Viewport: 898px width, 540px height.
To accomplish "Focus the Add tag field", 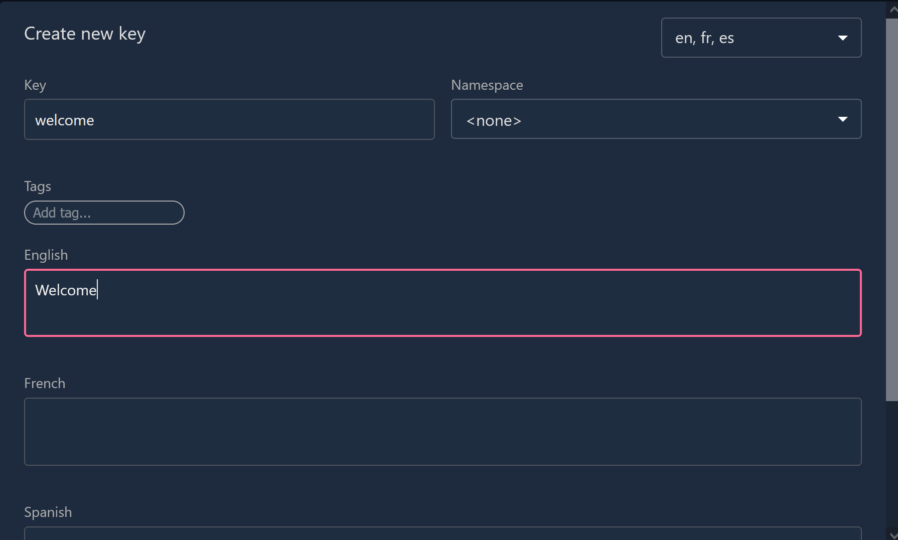I will (x=104, y=212).
